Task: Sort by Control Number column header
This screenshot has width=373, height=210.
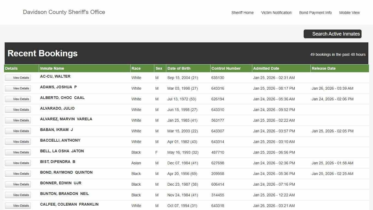Action: click(x=226, y=68)
